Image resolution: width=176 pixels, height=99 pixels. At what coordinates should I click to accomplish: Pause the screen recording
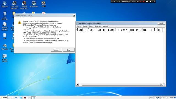141,1
